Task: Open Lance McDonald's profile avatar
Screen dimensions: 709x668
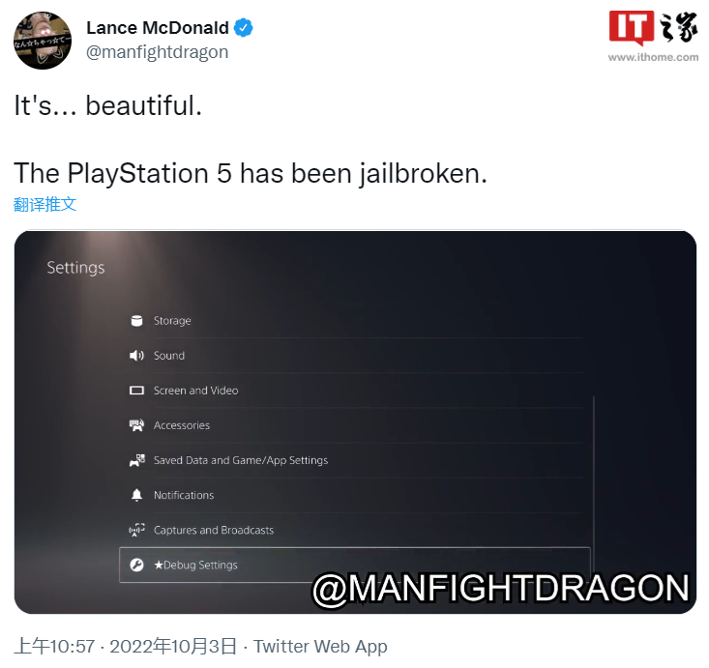Action: pyautogui.click(x=43, y=41)
